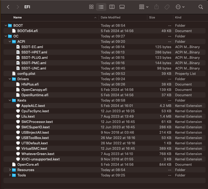Switch to list view
Screen dimensions: 208x189
pyautogui.click(x=101, y=7)
